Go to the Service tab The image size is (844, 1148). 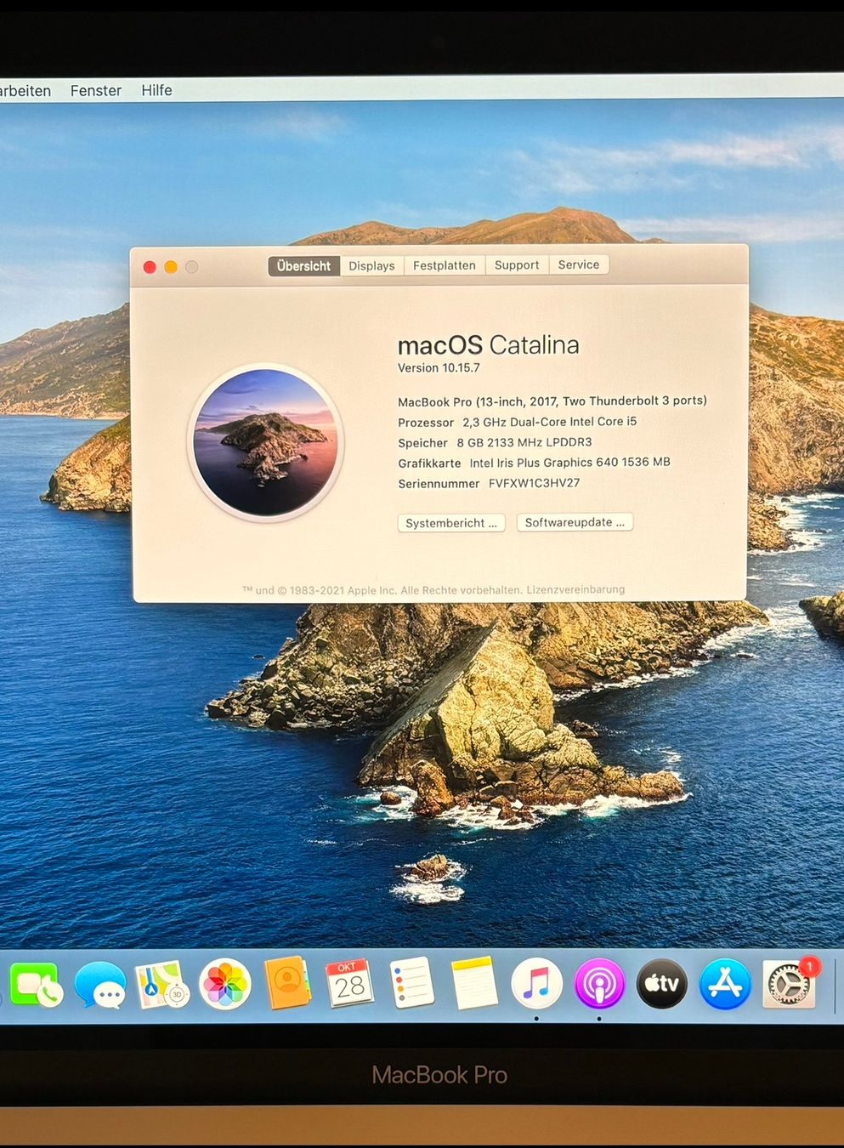click(579, 264)
